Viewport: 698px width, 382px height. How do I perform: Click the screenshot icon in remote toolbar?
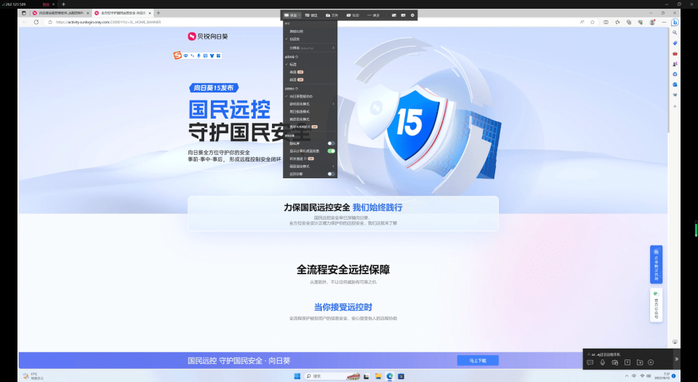[394, 15]
